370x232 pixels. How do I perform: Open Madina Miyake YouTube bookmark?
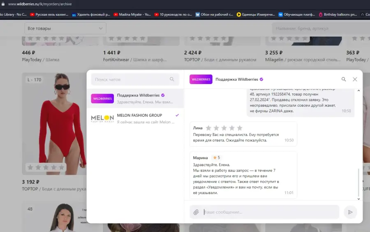(132, 14)
